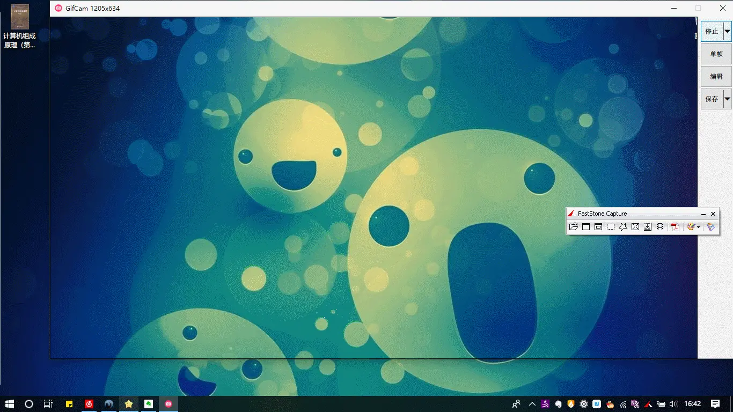The image size is (733, 412).
Task: Click the QQ penguin tray icon
Action: [x=610, y=404]
